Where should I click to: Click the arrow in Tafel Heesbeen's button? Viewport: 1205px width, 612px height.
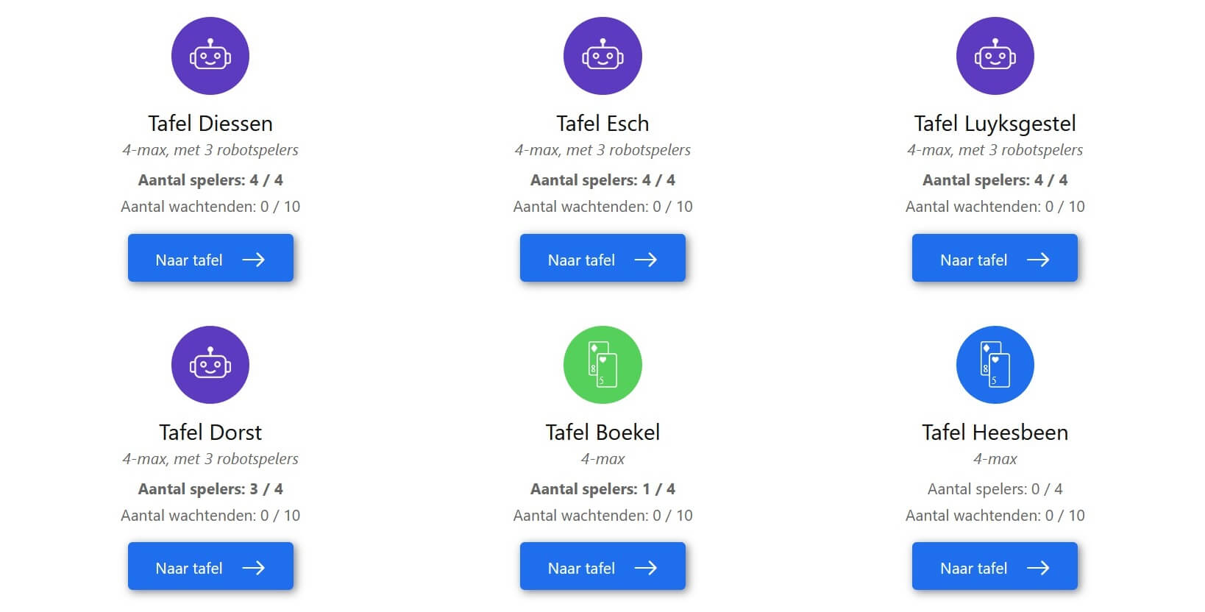(1037, 568)
